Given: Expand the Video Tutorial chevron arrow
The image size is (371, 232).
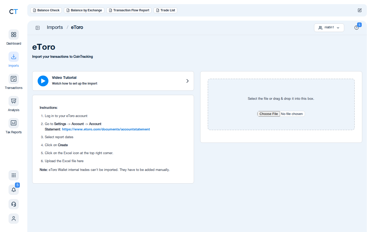Looking at the screenshot, I should click(188, 81).
